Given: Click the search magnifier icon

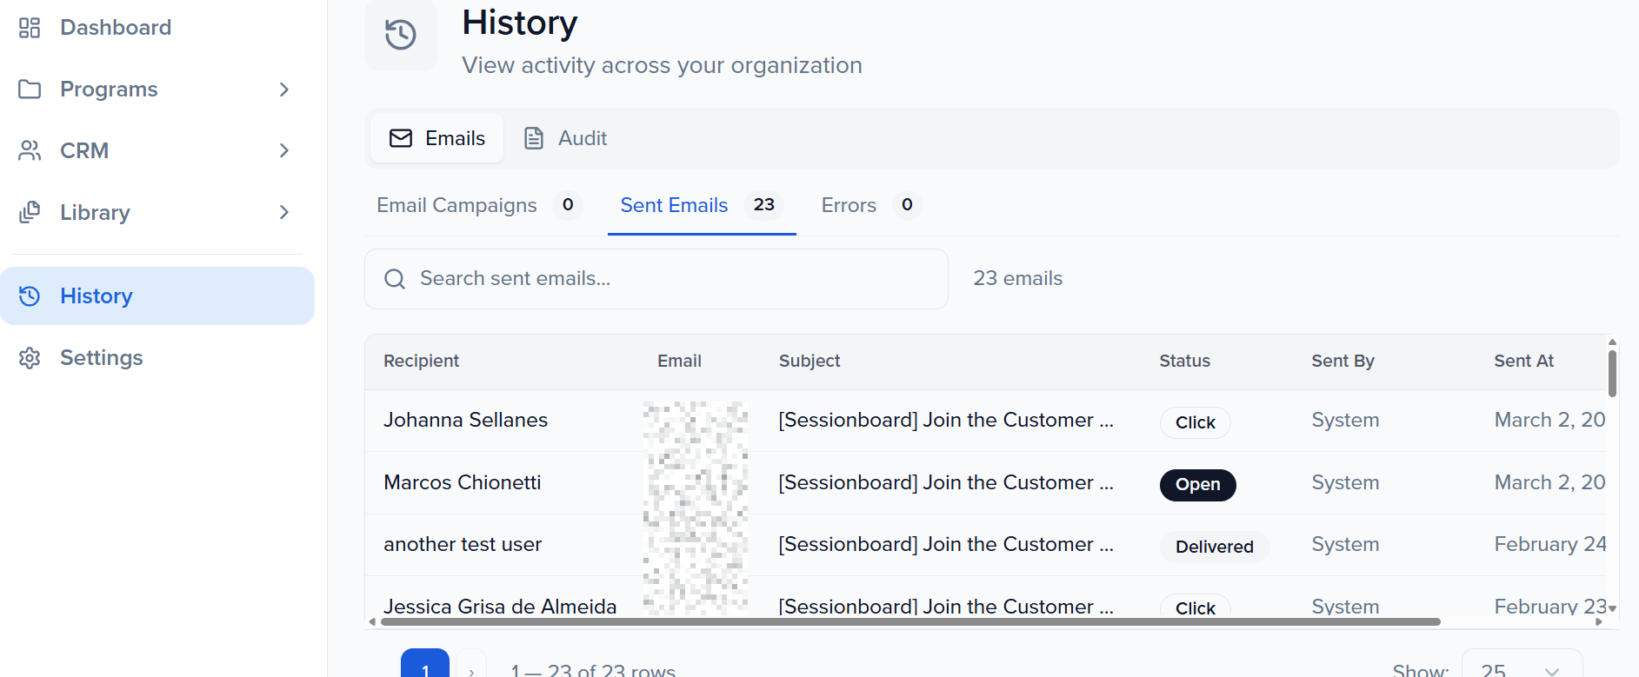Looking at the screenshot, I should point(395,279).
